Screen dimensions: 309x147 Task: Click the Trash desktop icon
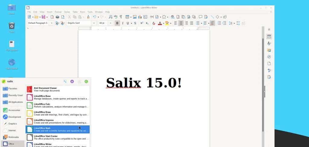(x=12, y=26)
